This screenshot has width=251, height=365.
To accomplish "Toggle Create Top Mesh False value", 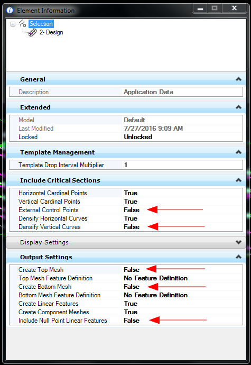I will pos(132,270).
